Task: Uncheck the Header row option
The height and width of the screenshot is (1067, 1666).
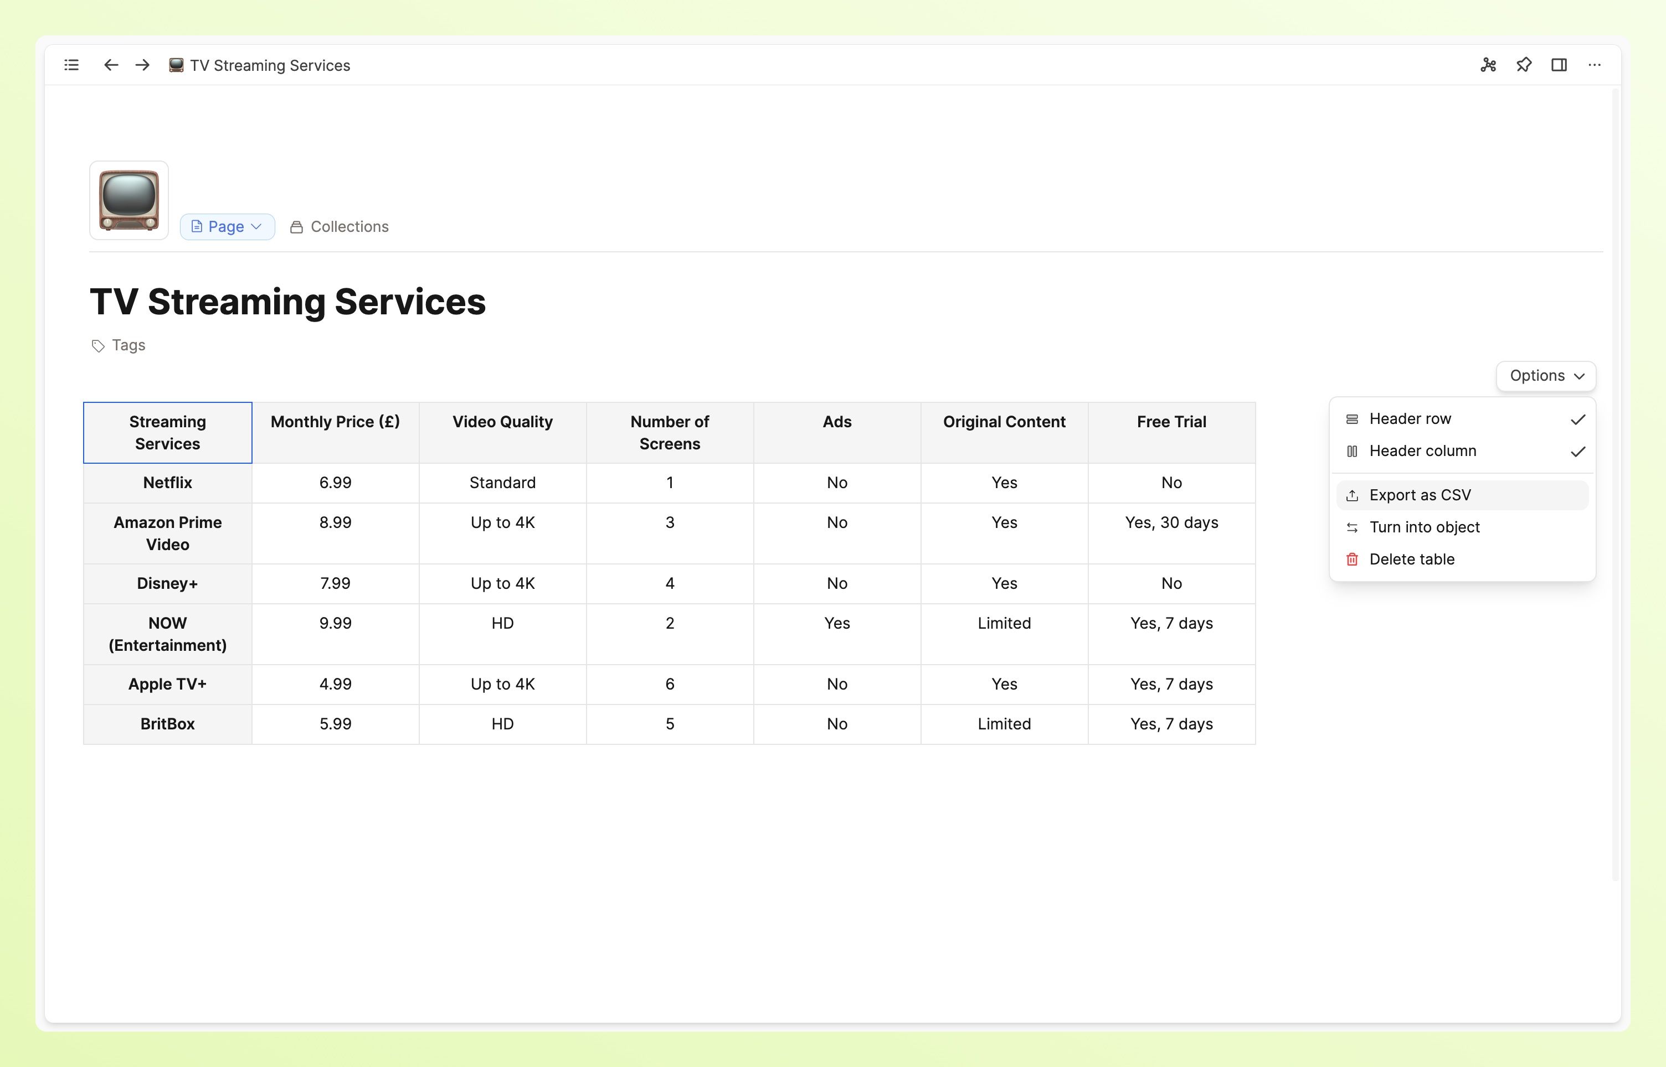Action: tap(1578, 418)
